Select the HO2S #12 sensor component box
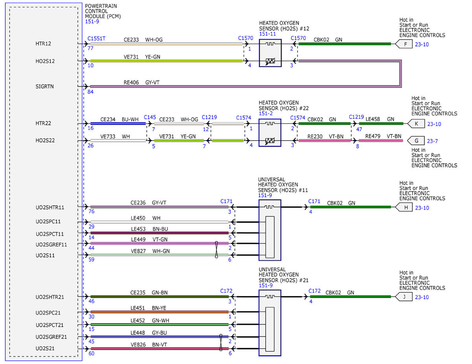 pyautogui.click(x=270, y=53)
